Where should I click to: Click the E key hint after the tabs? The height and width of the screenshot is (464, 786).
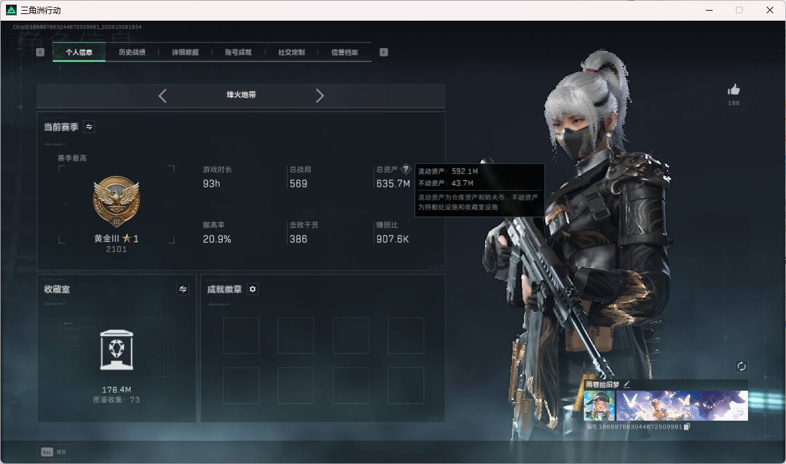384,52
